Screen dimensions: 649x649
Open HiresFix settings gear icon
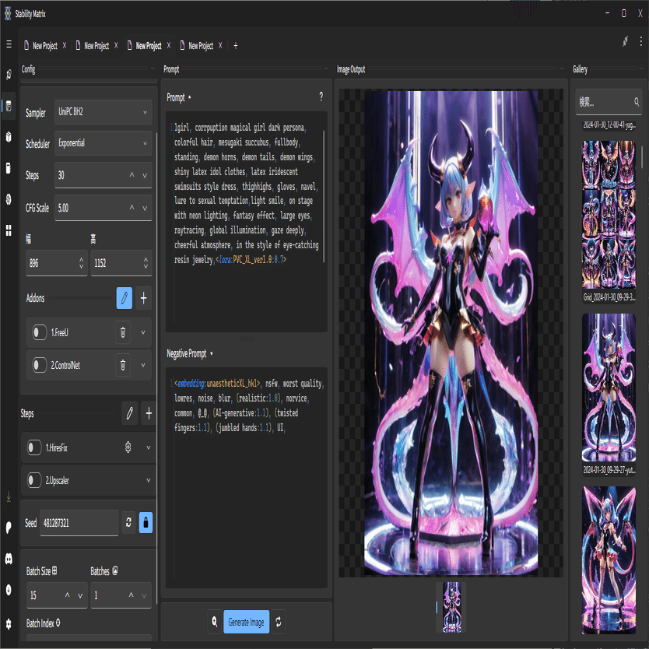pos(128,447)
